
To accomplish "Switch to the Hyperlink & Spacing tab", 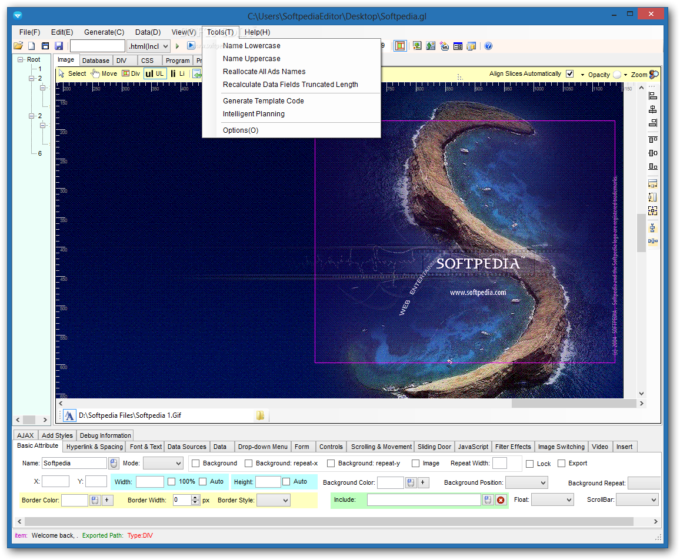I will click(95, 447).
